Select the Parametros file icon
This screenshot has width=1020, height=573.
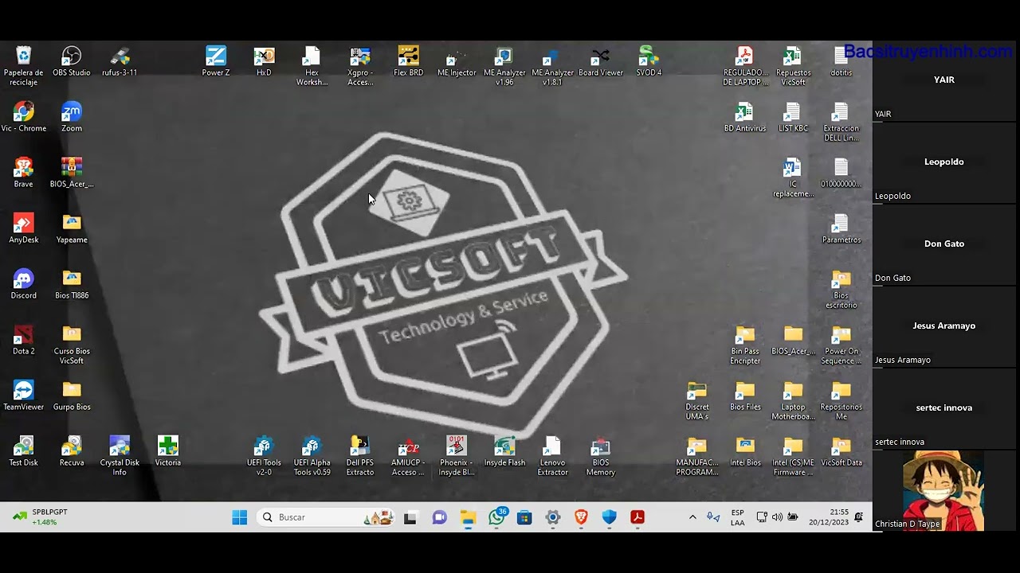pos(841,228)
